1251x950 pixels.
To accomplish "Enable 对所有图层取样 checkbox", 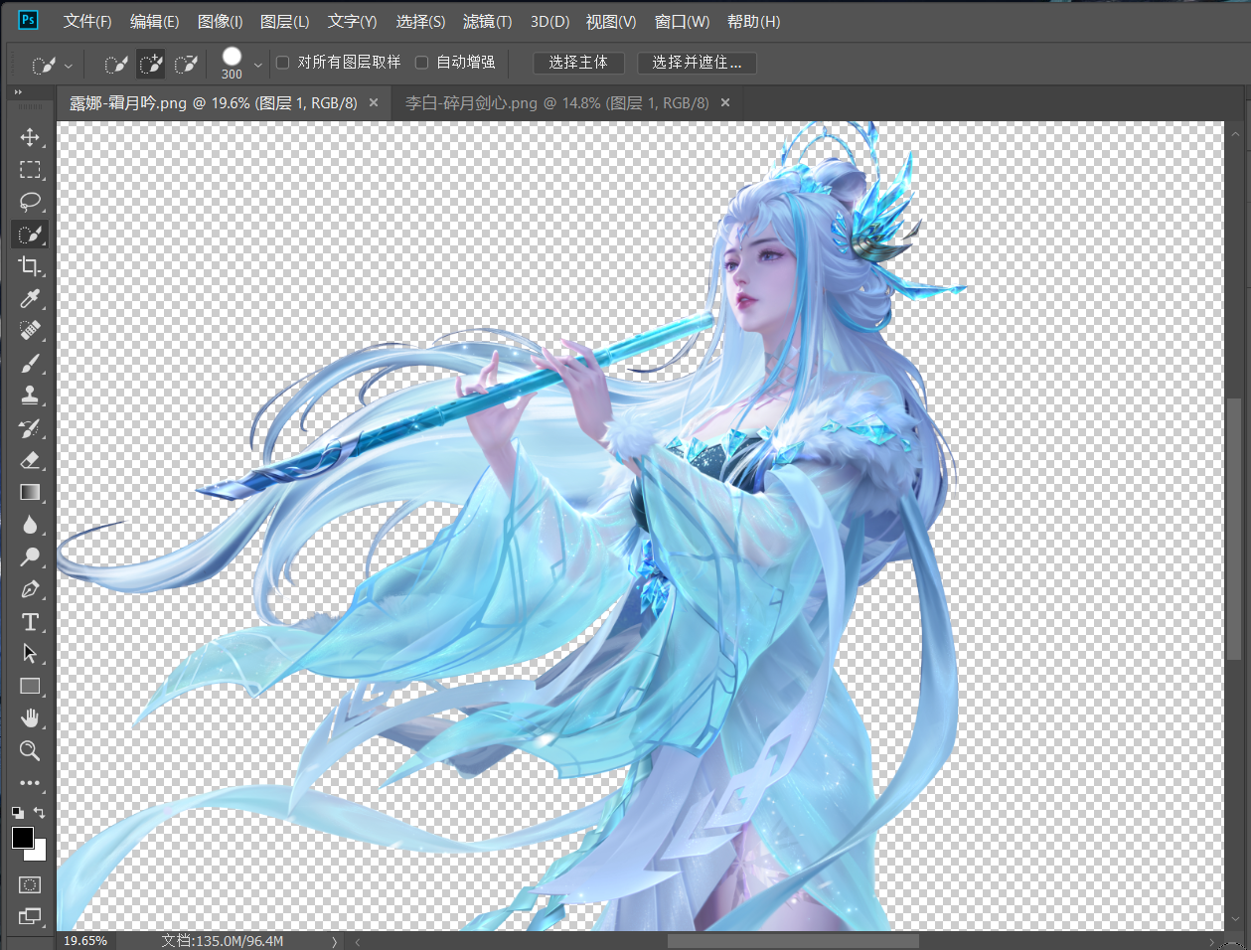I will click(x=282, y=63).
